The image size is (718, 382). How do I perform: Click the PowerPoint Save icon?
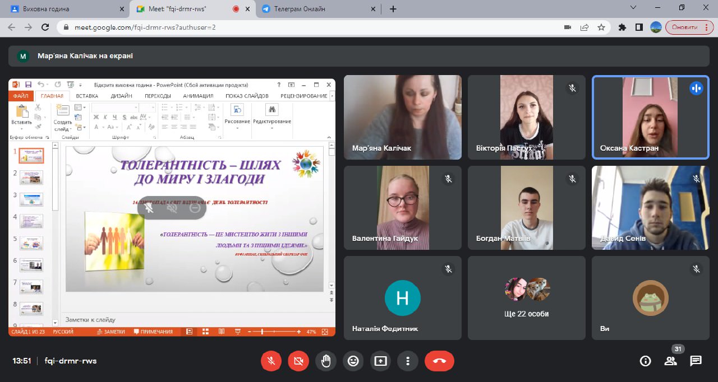(27, 85)
